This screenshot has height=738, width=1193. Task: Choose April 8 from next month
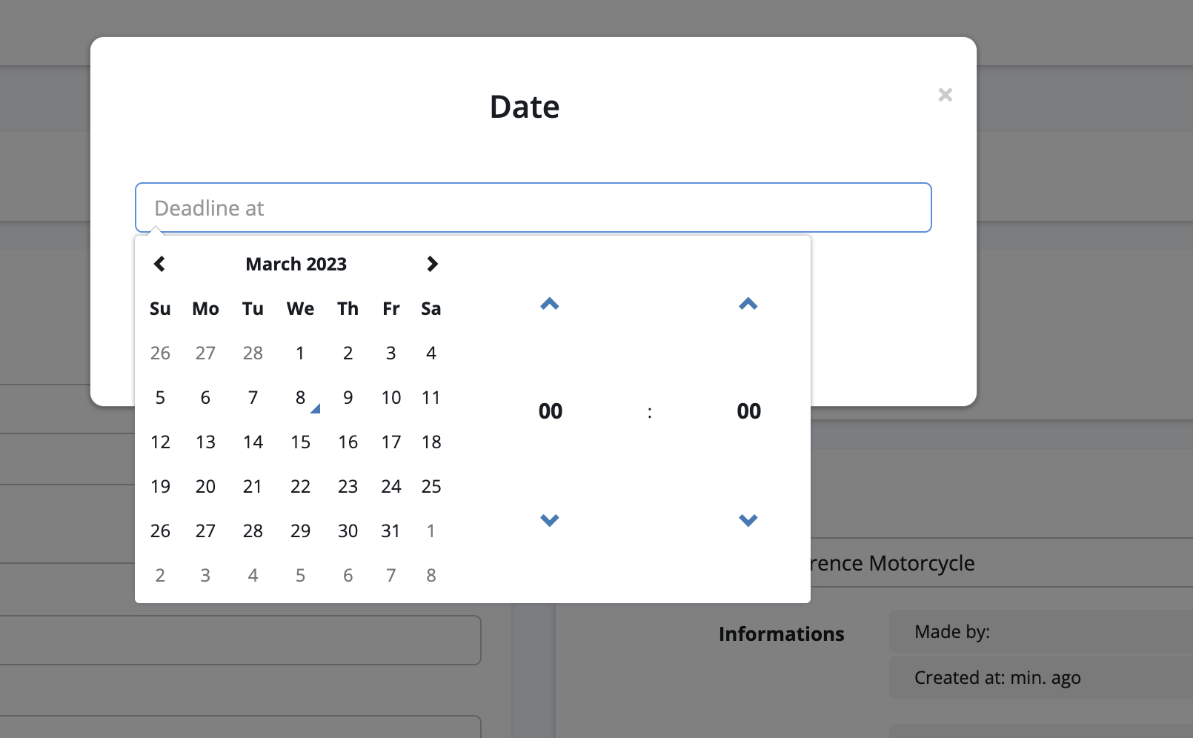pyautogui.click(x=431, y=576)
